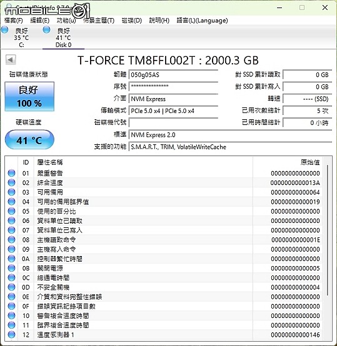This screenshot has height=346, width=337.
Task: Select raw value 0000000000064
Action: tap(295, 192)
